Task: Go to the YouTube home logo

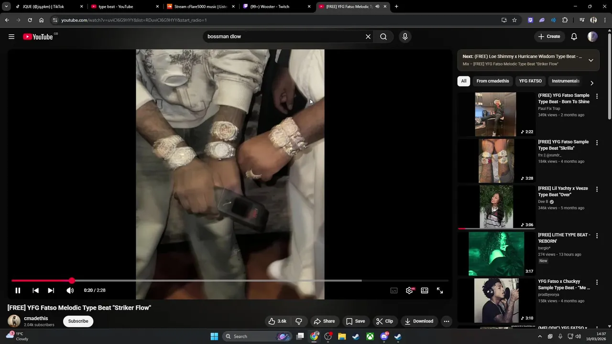Action: (x=38, y=37)
